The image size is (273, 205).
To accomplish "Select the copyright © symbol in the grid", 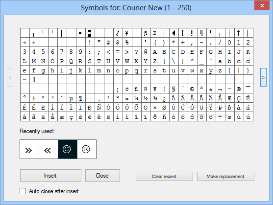I will [192, 89].
